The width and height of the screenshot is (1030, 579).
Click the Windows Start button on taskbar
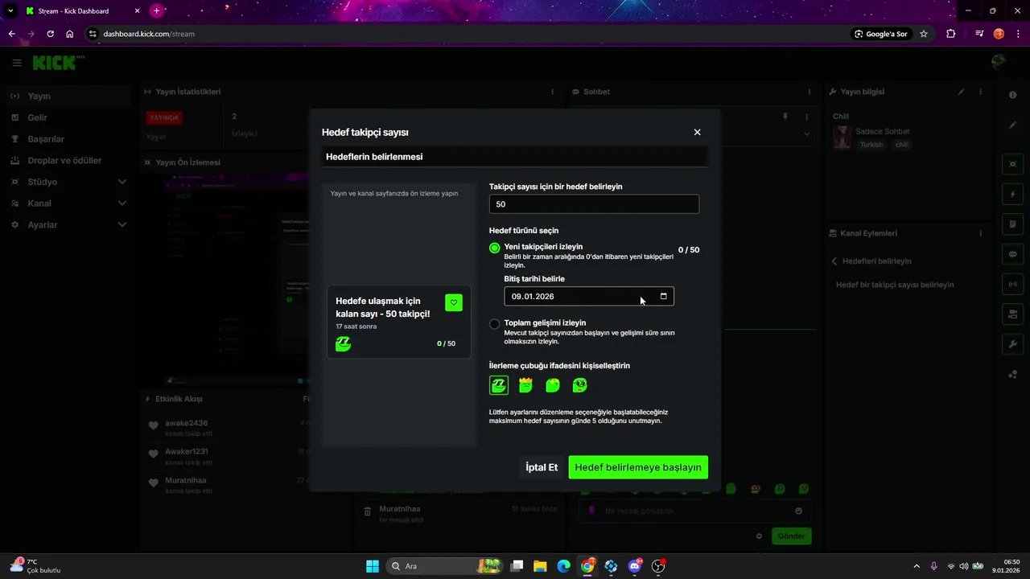(373, 566)
